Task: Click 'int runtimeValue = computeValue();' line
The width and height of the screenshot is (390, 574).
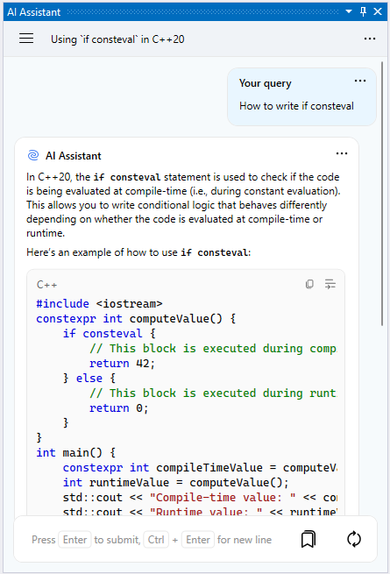Action: pyautogui.click(x=176, y=483)
